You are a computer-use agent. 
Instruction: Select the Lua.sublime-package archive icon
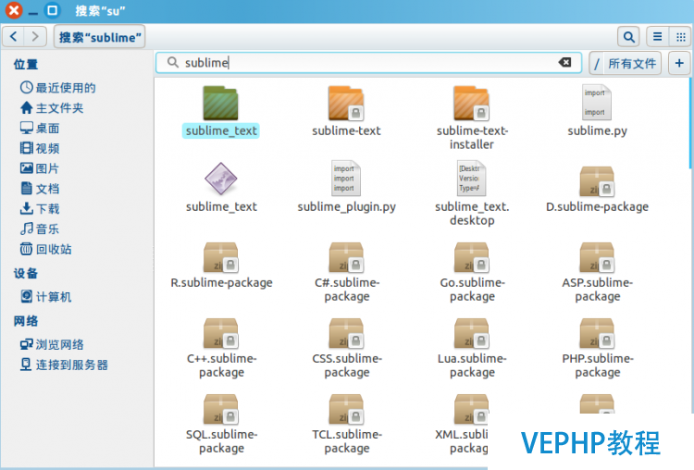pyautogui.click(x=471, y=333)
